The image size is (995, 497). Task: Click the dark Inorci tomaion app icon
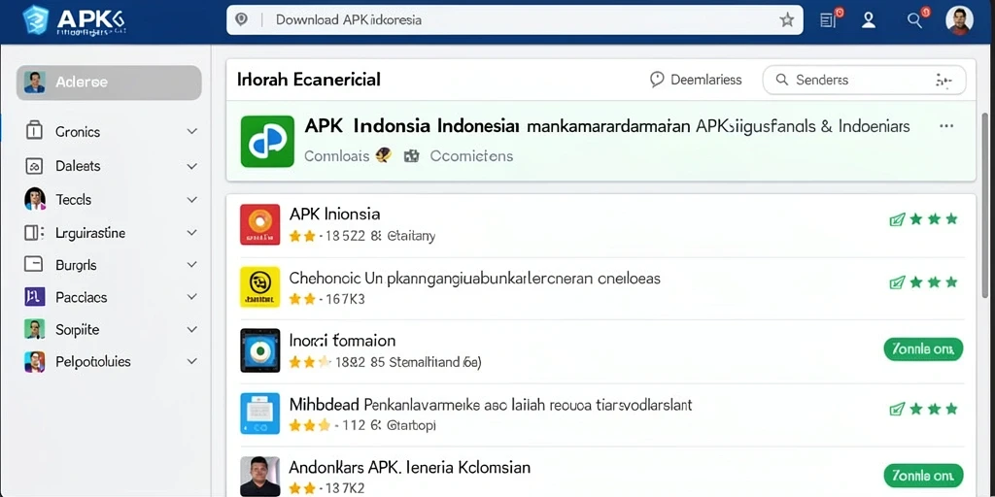(x=260, y=350)
